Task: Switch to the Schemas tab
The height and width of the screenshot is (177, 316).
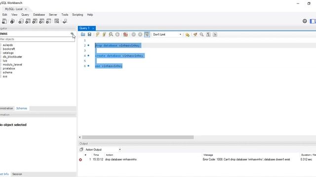Action: [22, 108]
